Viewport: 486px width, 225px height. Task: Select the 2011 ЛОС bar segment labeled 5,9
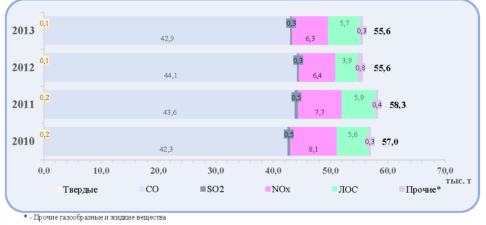(358, 104)
